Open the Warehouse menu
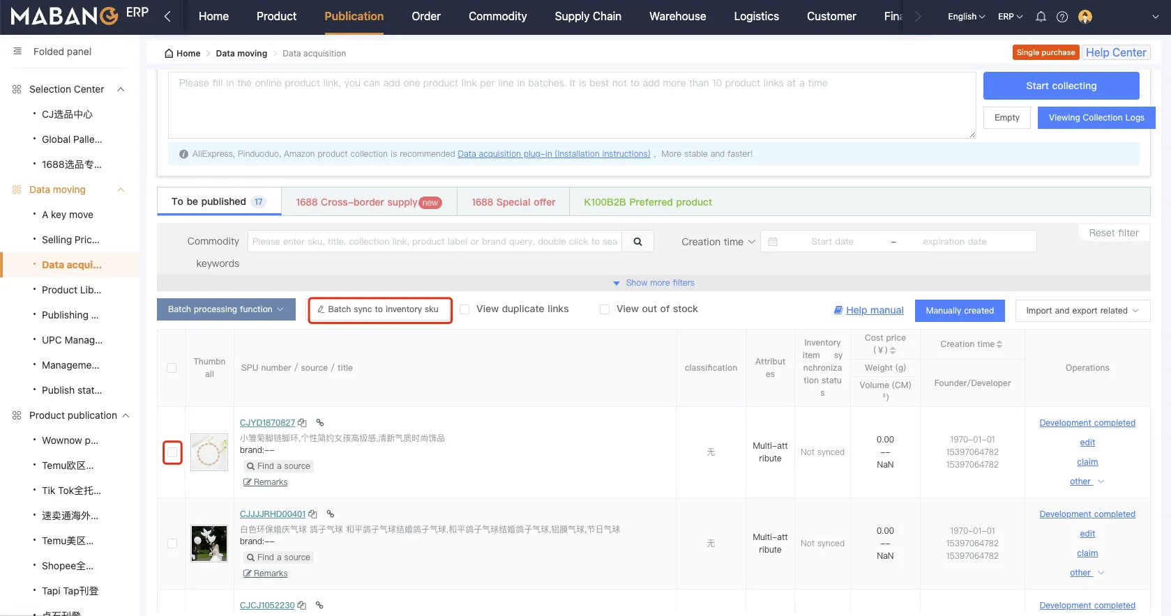 point(677,17)
